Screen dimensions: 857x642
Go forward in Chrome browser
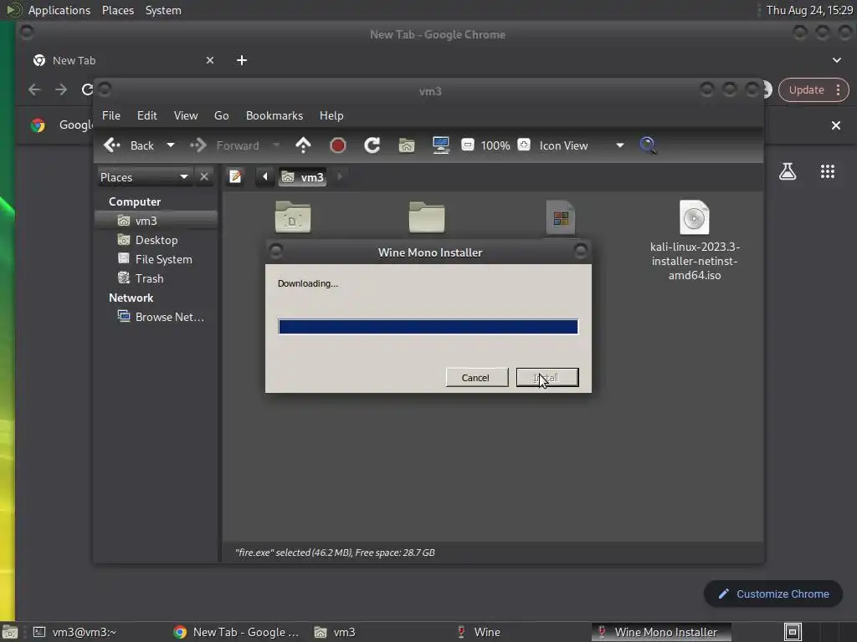pos(60,89)
